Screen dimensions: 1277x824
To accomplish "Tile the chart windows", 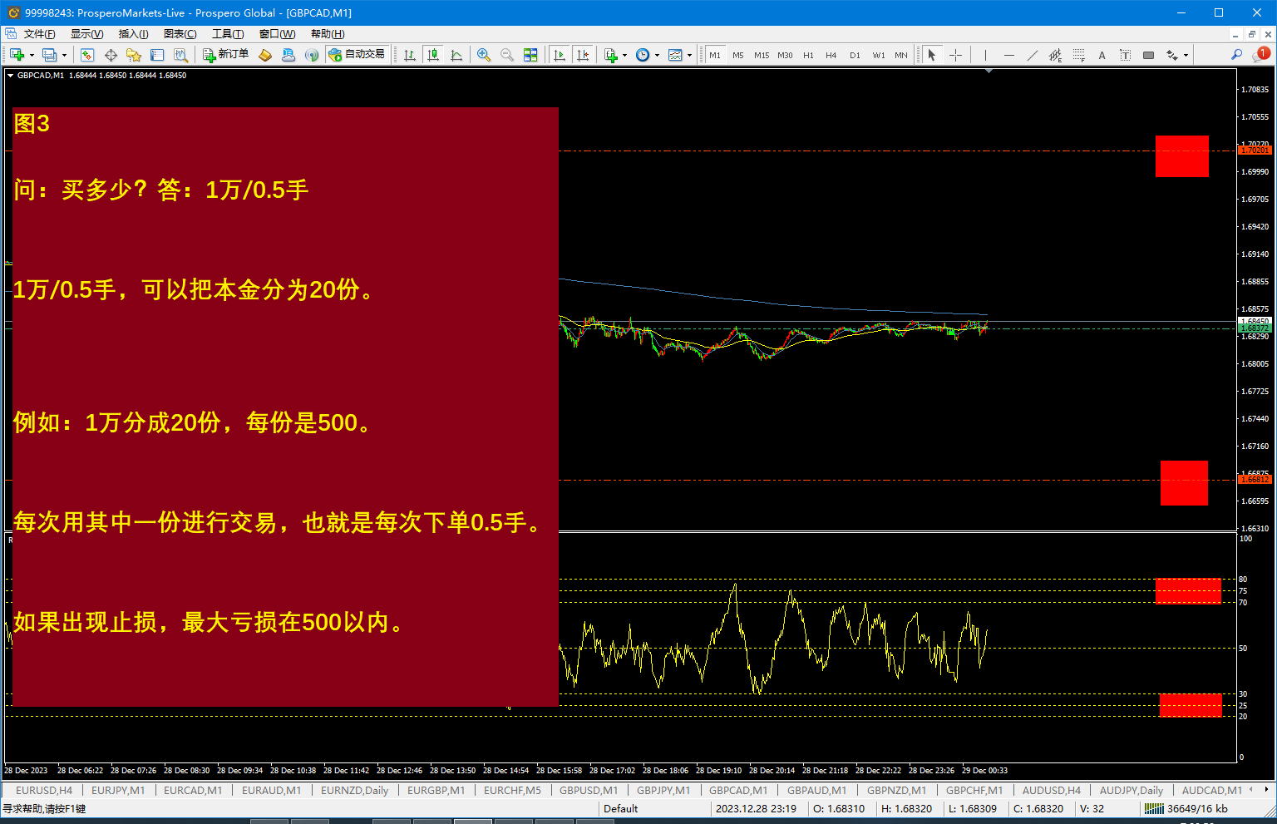I will tap(532, 55).
